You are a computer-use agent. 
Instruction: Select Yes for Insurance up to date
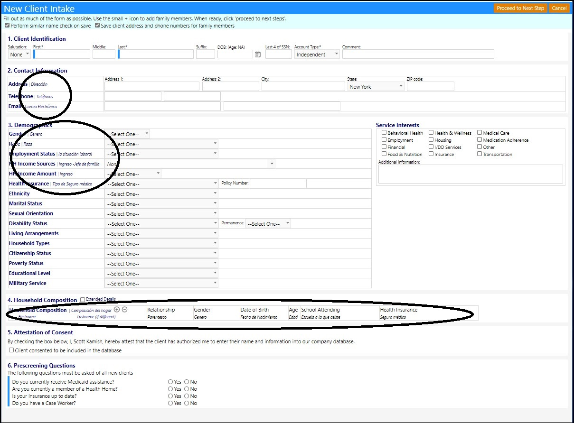point(170,396)
